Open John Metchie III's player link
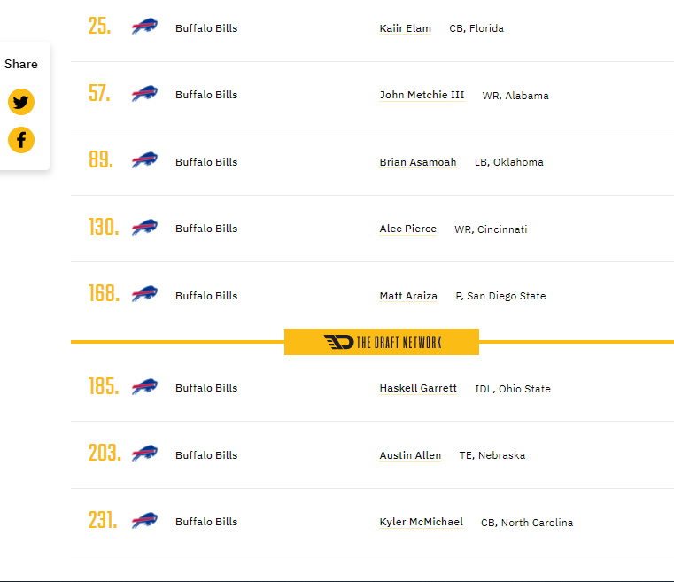The width and height of the screenshot is (674, 582). click(x=422, y=95)
